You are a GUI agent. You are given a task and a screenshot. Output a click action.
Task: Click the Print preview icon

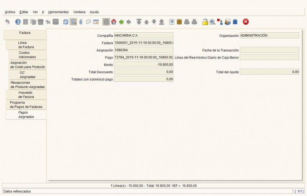tap(187, 22)
